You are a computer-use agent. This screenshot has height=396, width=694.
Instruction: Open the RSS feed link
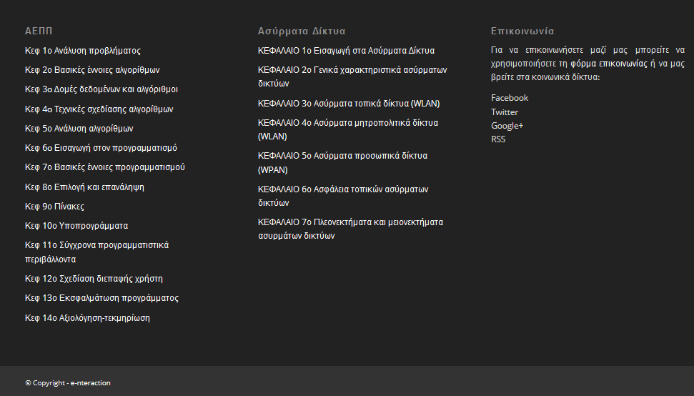tap(498, 139)
